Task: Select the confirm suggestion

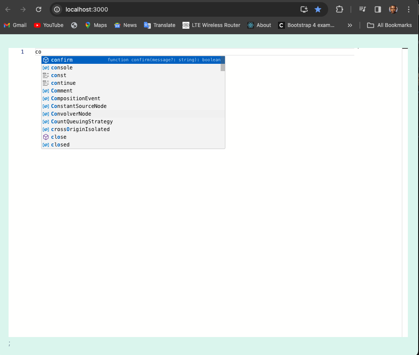Action: coord(62,60)
